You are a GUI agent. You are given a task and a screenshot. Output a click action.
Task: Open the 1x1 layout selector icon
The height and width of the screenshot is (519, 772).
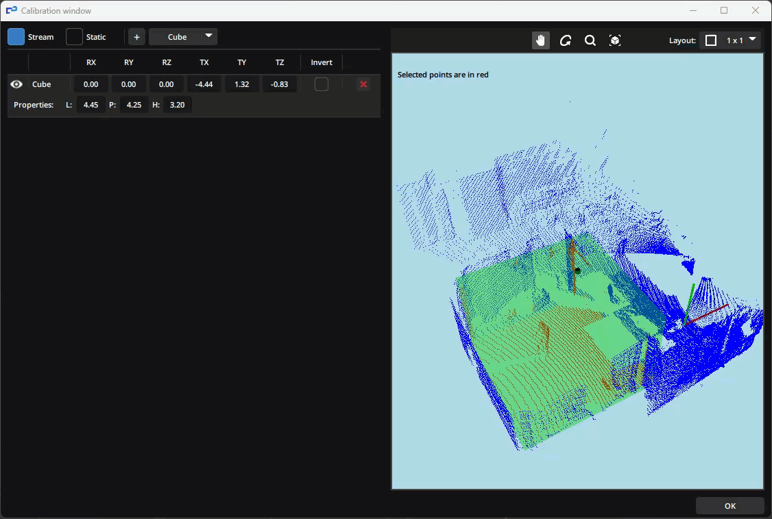point(710,40)
